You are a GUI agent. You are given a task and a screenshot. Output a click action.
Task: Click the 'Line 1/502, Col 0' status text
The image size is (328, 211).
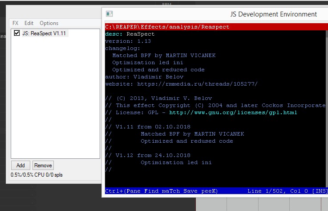(278, 191)
